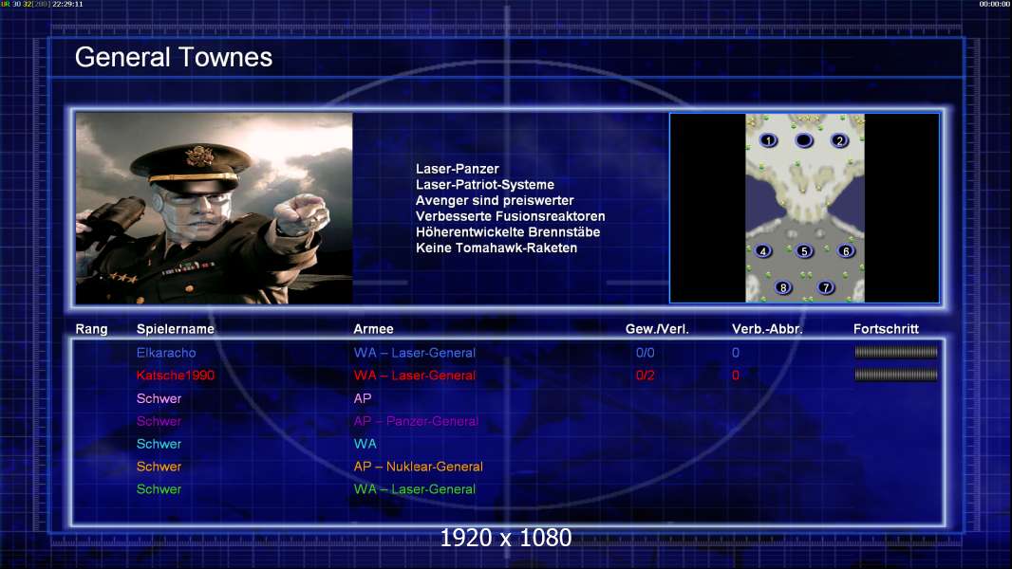Click Keine Tomahawk-Raketen line
Viewport: 1012px width, 569px height.
pos(497,248)
